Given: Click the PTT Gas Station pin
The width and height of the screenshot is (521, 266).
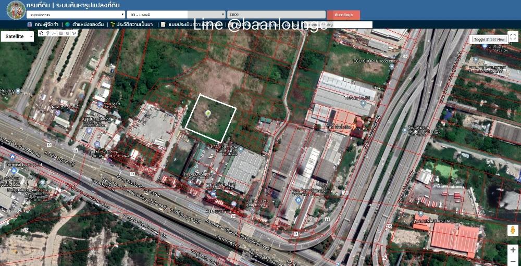Looking at the screenshot, I should point(89,131).
